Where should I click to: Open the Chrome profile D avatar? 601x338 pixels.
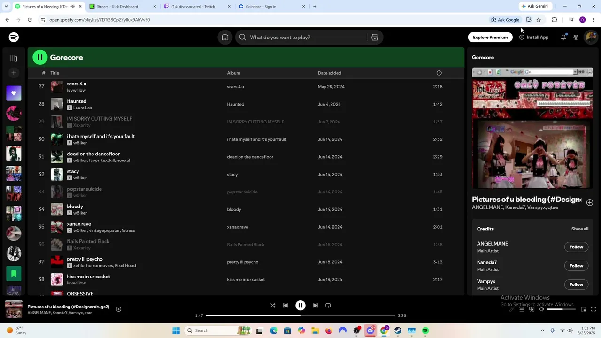click(583, 20)
